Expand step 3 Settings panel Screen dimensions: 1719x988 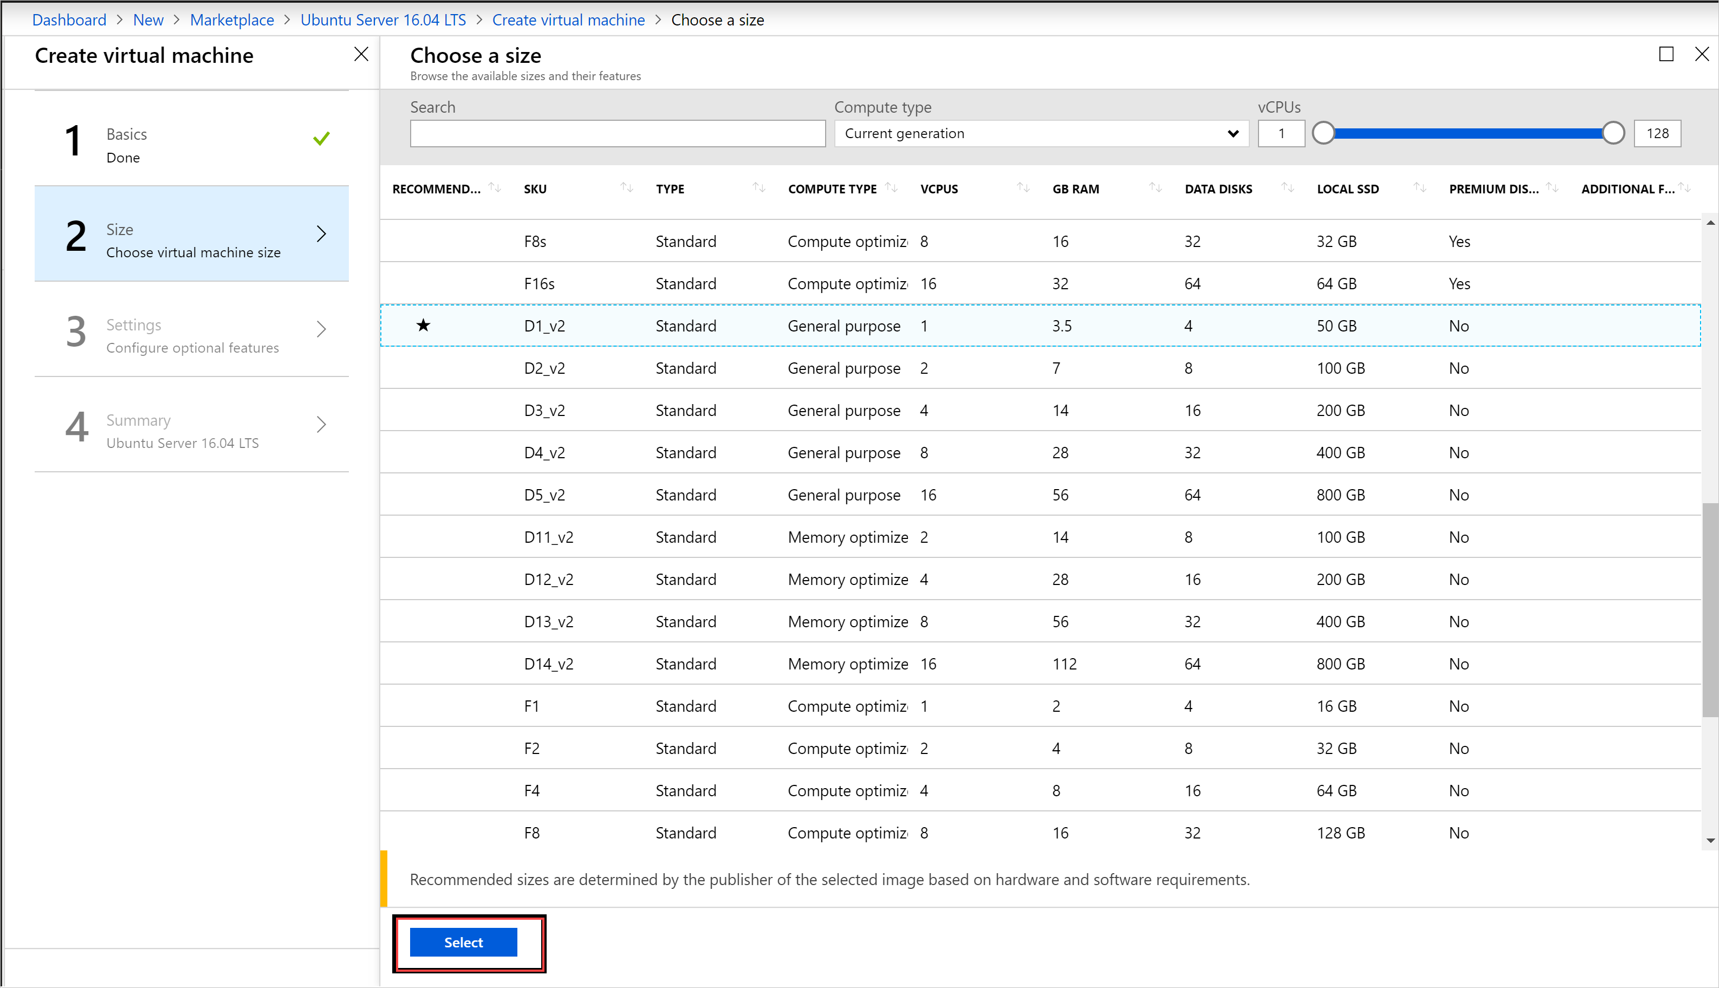[191, 335]
